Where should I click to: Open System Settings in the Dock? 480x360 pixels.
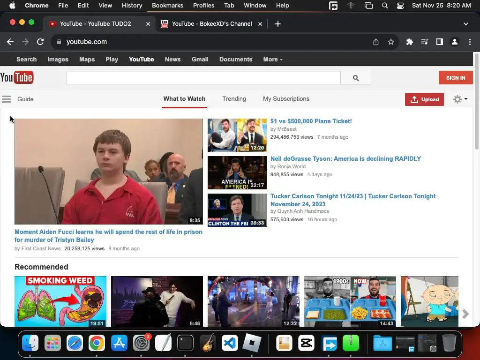click(x=141, y=343)
